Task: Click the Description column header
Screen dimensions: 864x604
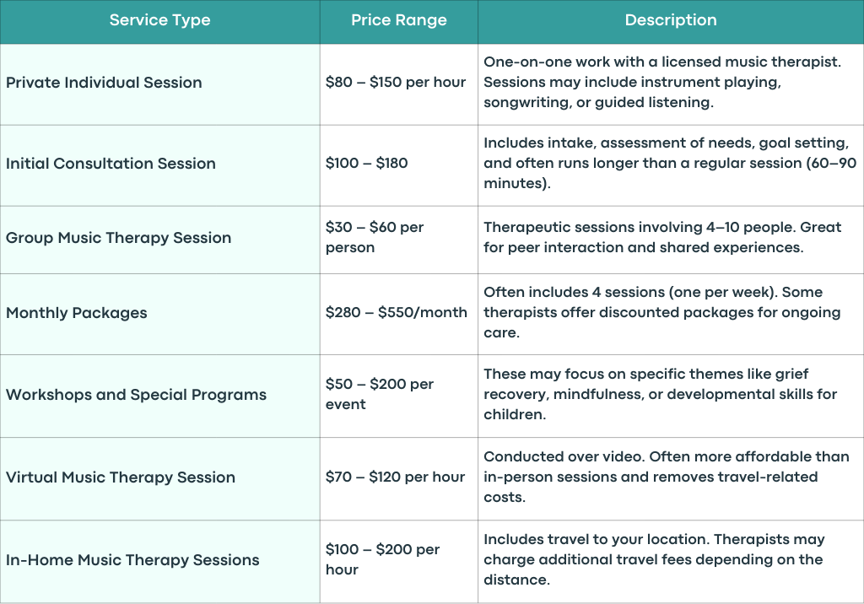Action: 671,21
